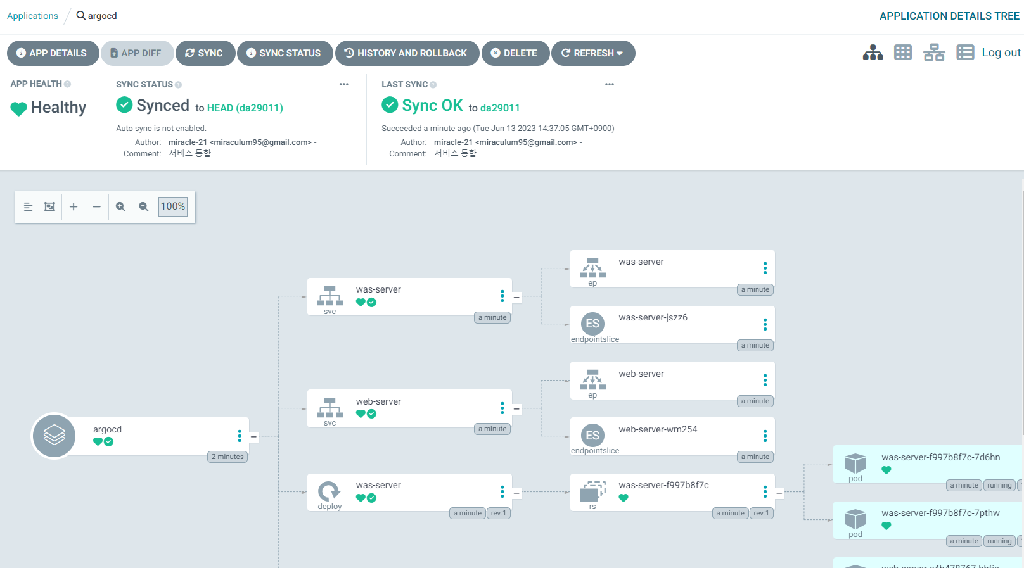Viewport: 1024px width, 568px height.
Task: Click the was-server deployment icon
Action: pos(330,491)
